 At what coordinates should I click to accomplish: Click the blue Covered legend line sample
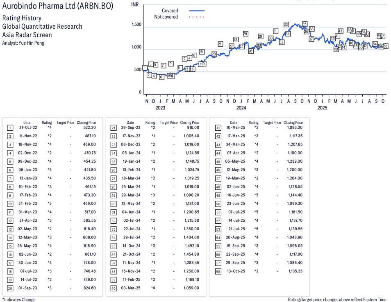coord(196,11)
